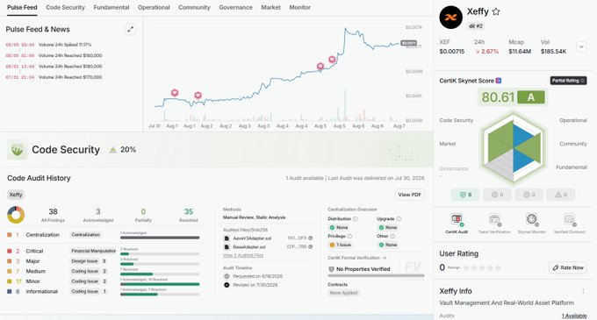The width and height of the screenshot is (597, 320).
Task: Click the None Applied contracts chip
Action: 344,293
